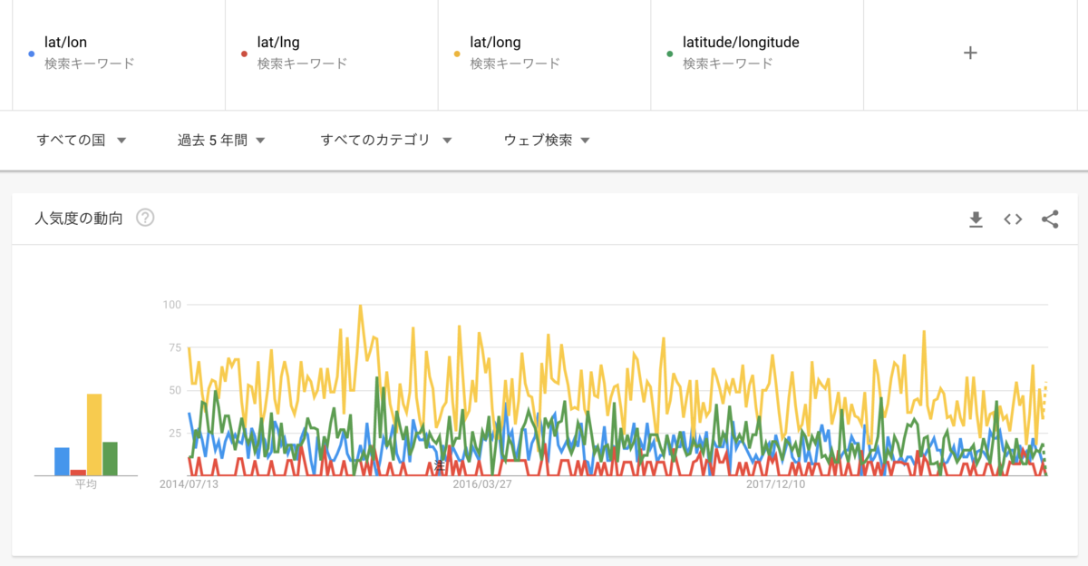Screen dimensions: 1088x566
Task: Click the red dot beside lat/lng
Action: 244,54
